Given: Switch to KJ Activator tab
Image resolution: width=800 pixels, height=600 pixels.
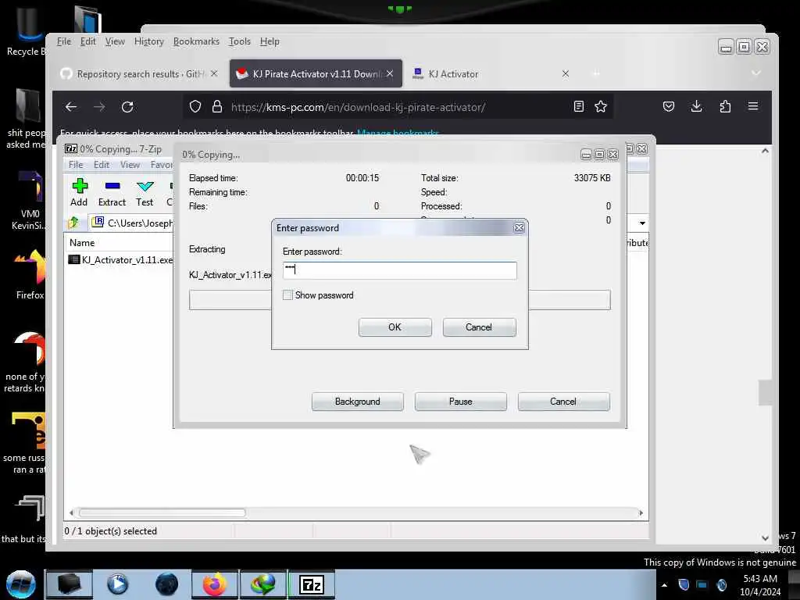Looking at the screenshot, I should (491, 73).
